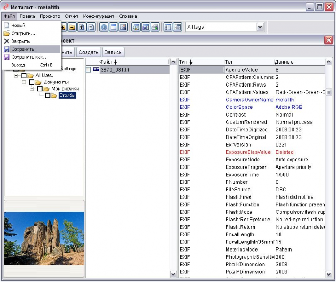This screenshot has width=336, height=282.
Task: Choose Сохранить from the Файл menu
Action: point(22,49)
